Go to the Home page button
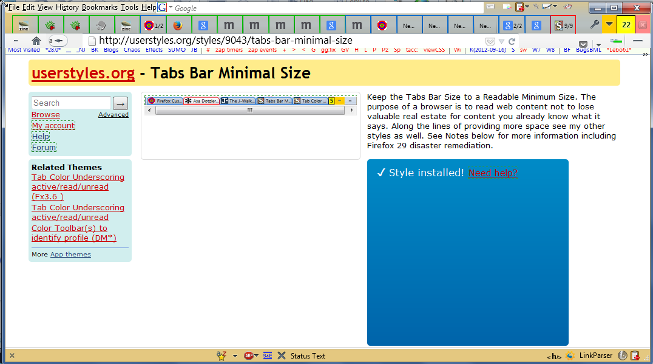The height and width of the screenshot is (364, 653). coord(36,41)
